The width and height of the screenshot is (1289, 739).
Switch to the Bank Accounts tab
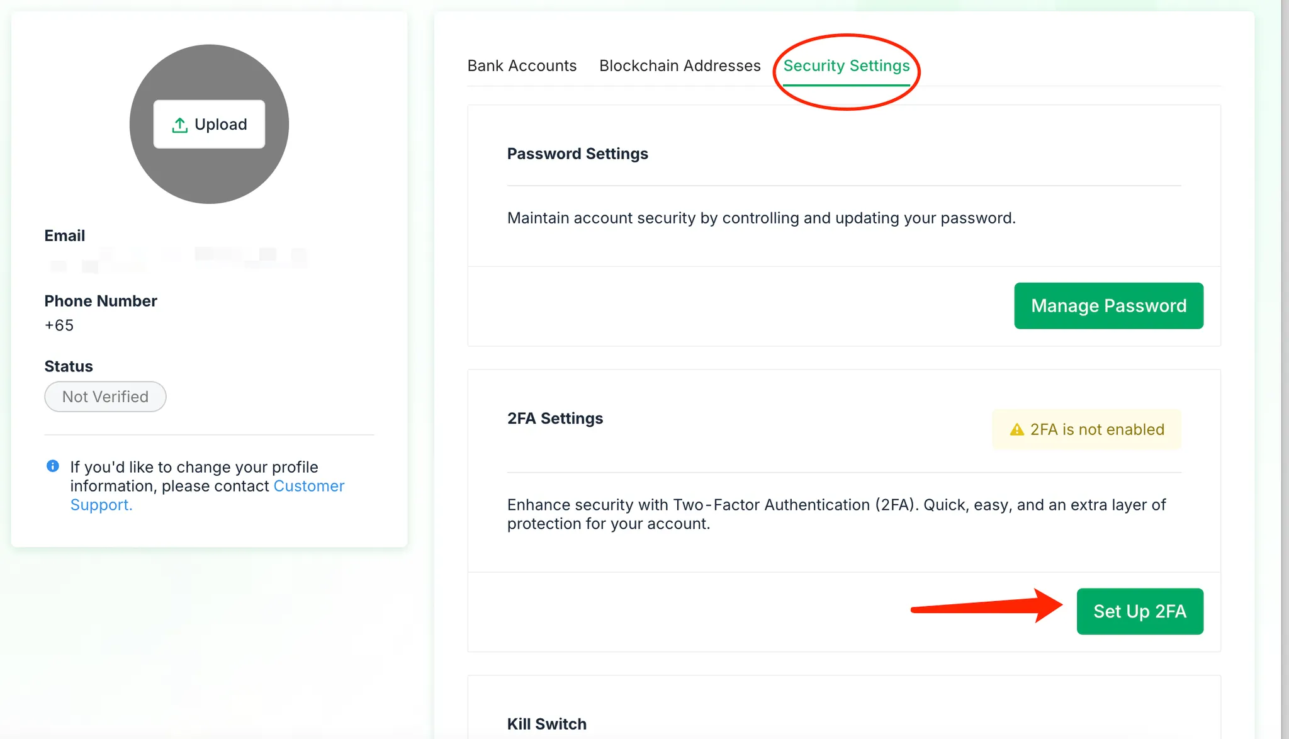522,65
